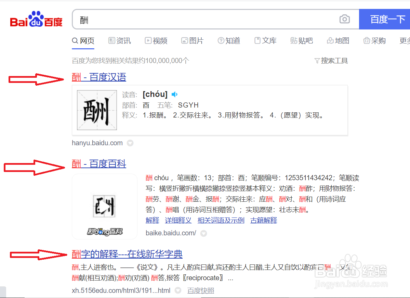The image size is (410, 298).
Task: Click the result count text 约100,000,000个
Action: tap(164, 61)
